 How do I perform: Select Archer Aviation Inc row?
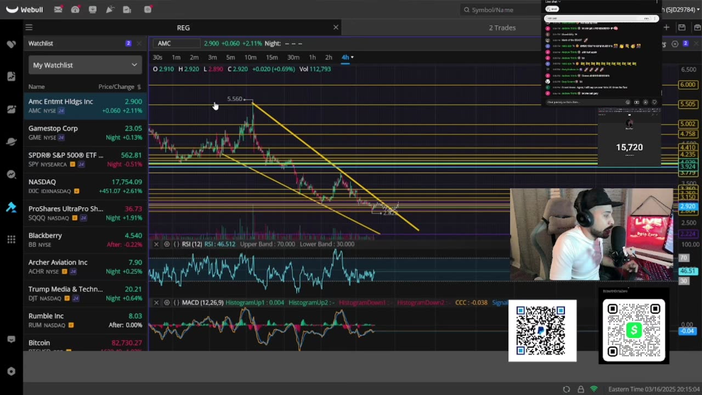(85, 267)
